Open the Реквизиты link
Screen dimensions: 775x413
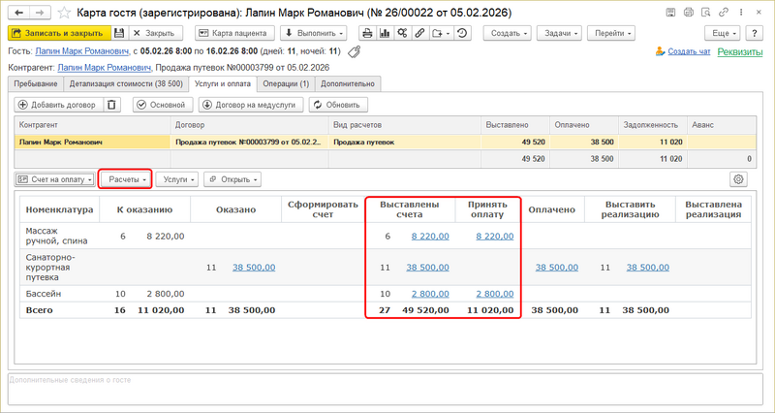click(x=739, y=51)
